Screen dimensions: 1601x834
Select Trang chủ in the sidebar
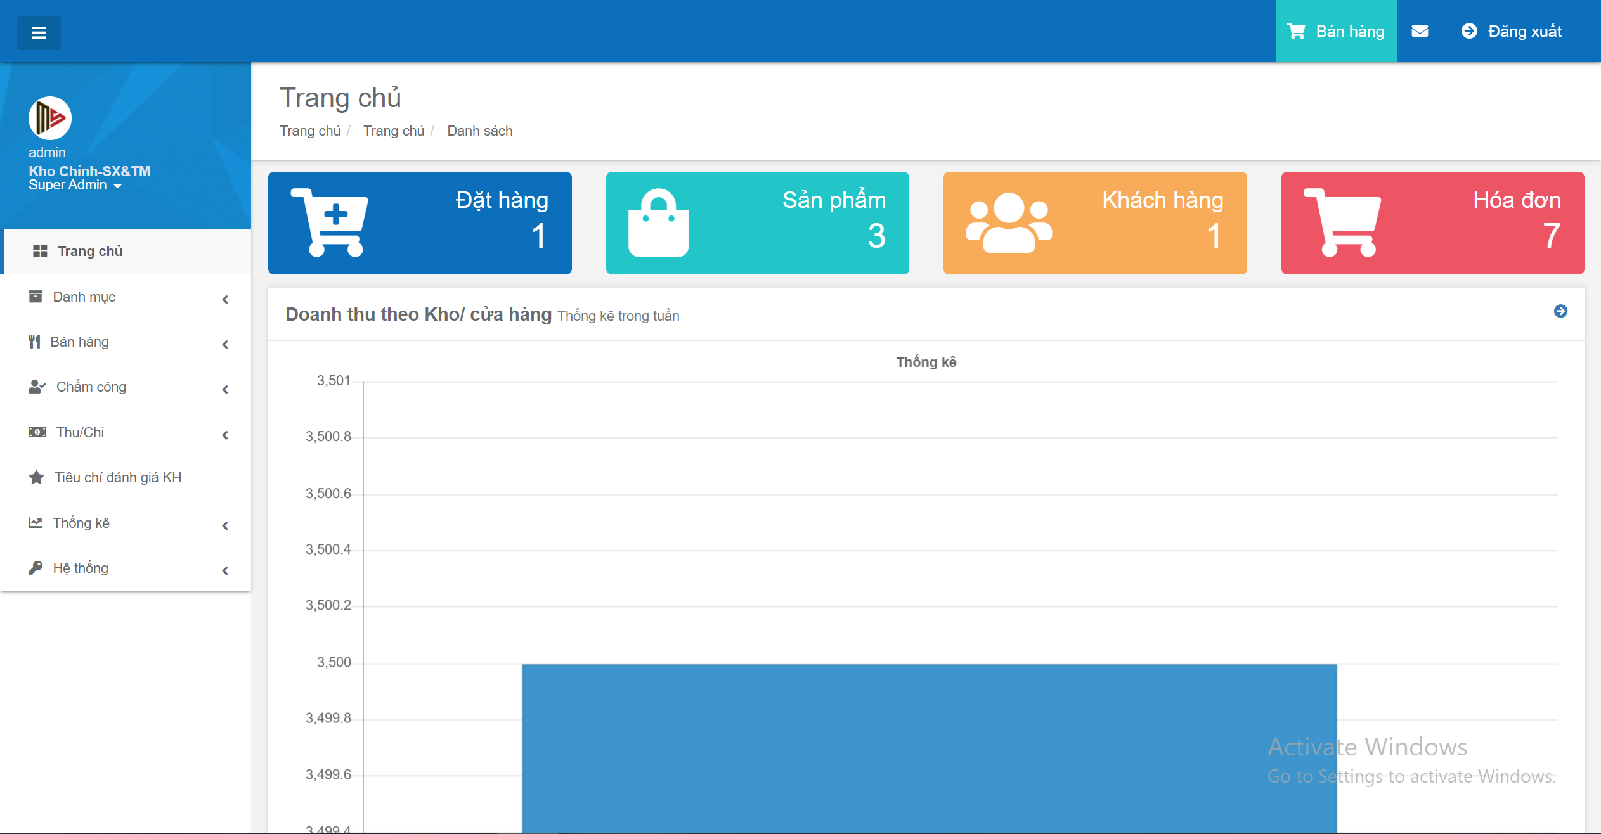pyautogui.click(x=90, y=251)
